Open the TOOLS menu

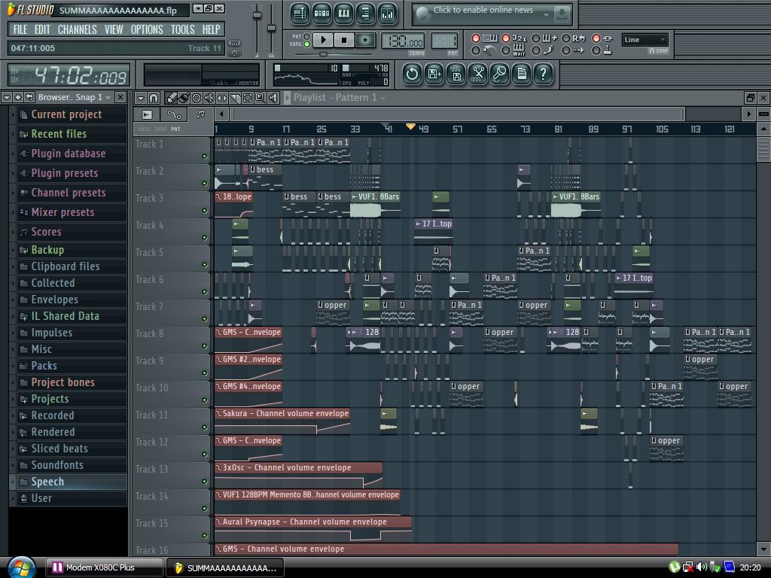click(182, 29)
